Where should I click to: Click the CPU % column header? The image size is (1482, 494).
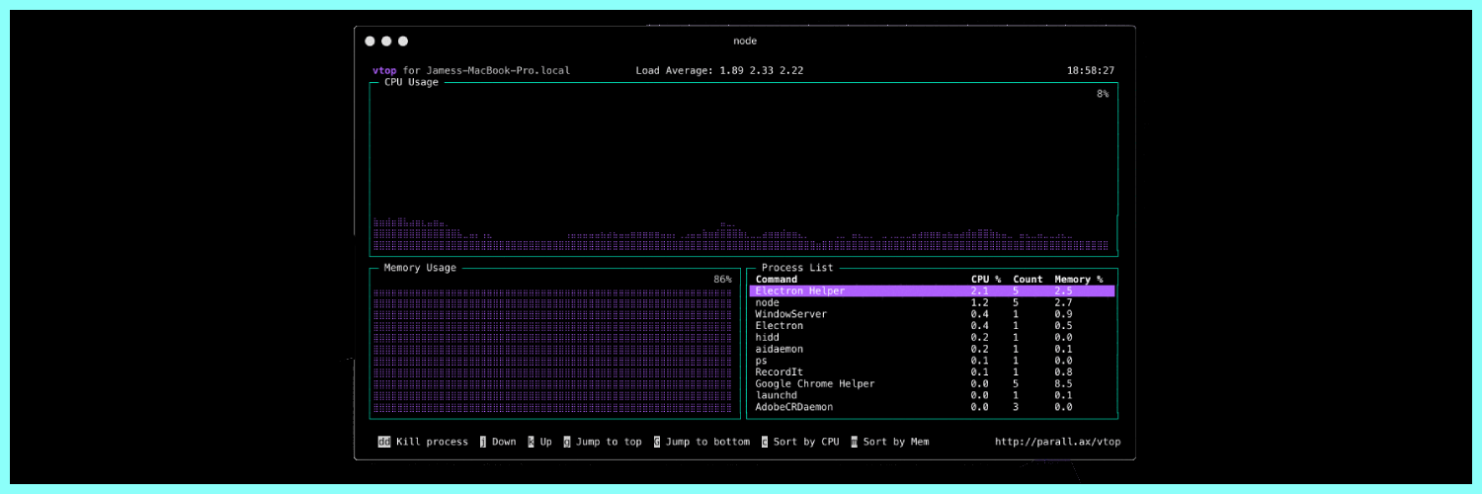[986, 280]
